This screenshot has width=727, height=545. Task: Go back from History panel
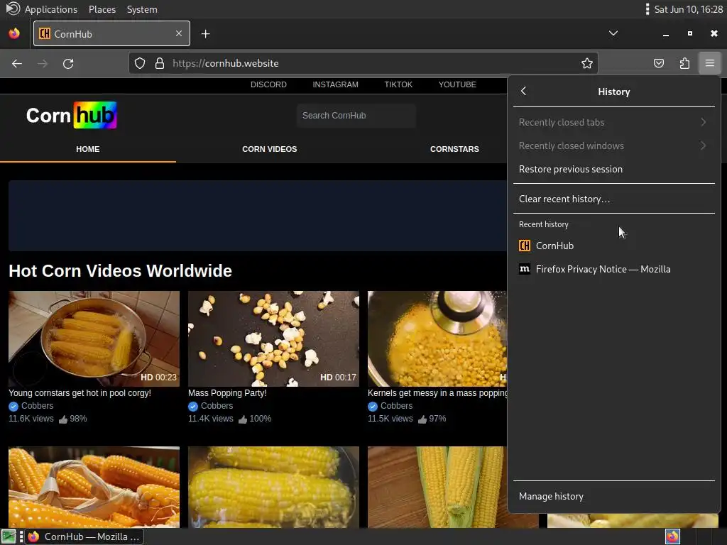pyautogui.click(x=523, y=92)
